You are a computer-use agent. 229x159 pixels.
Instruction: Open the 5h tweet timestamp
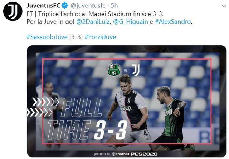point(114,6)
